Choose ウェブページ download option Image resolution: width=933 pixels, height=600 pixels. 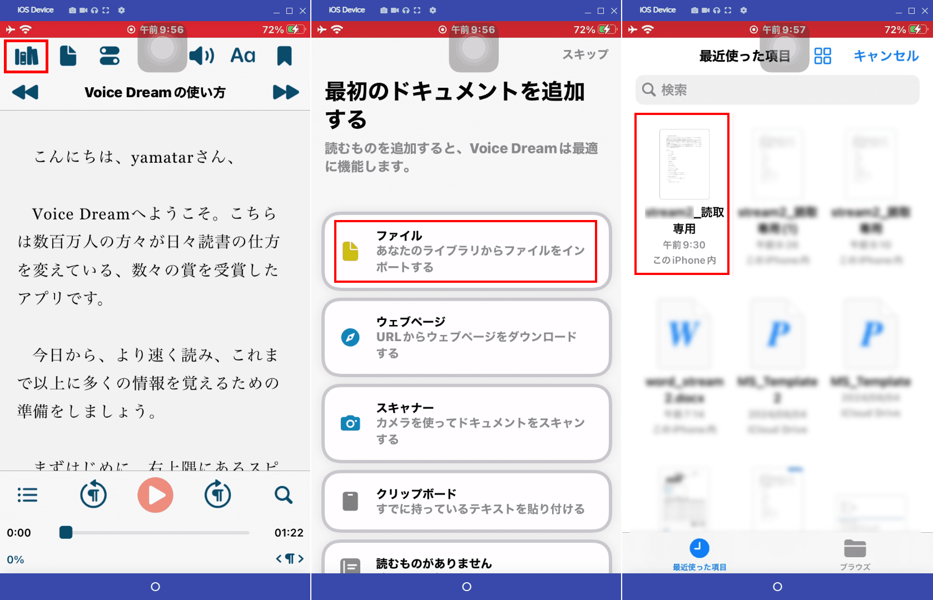pos(466,337)
